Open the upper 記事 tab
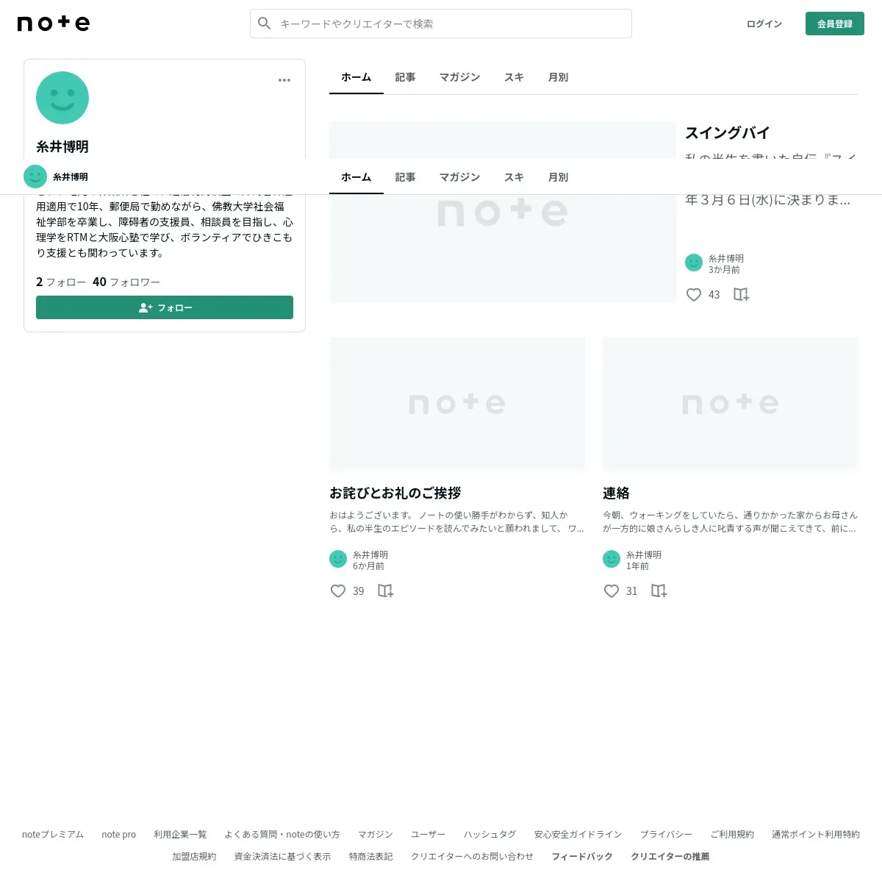The image size is (882, 895). 406,77
